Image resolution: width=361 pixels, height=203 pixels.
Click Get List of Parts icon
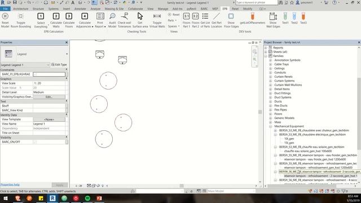(x=205, y=16)
